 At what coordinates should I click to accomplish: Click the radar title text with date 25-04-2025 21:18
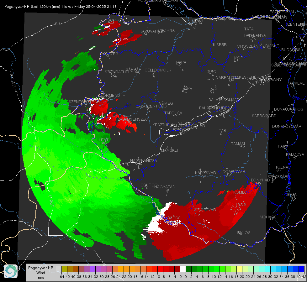click(61, 7)
